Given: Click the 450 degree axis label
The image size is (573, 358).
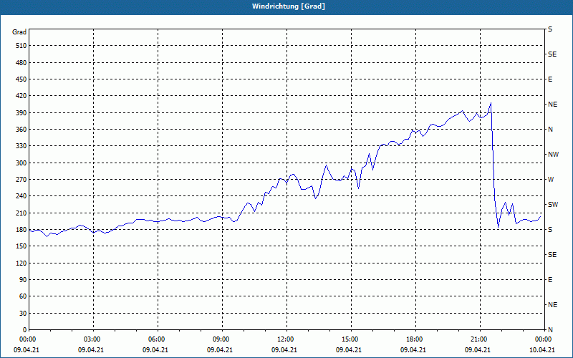Looking at the screenshot, I should pyautogui.click(x=21, y=79).
